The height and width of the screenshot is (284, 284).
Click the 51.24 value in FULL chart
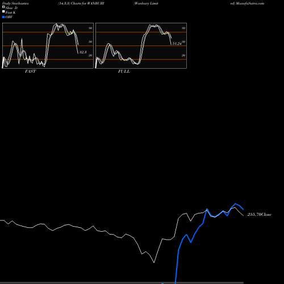coord(177,44)
